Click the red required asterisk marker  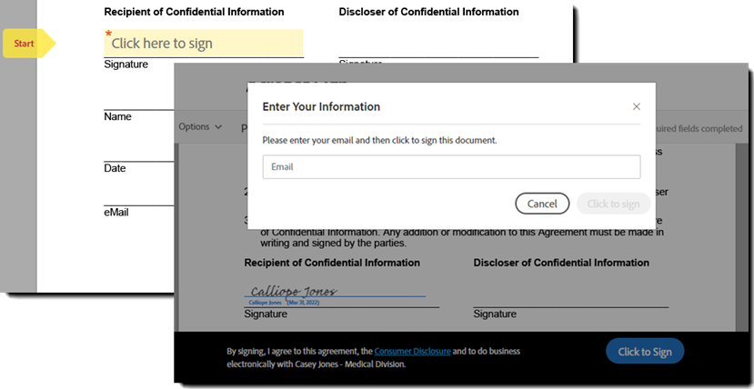(x=108, y=35)
